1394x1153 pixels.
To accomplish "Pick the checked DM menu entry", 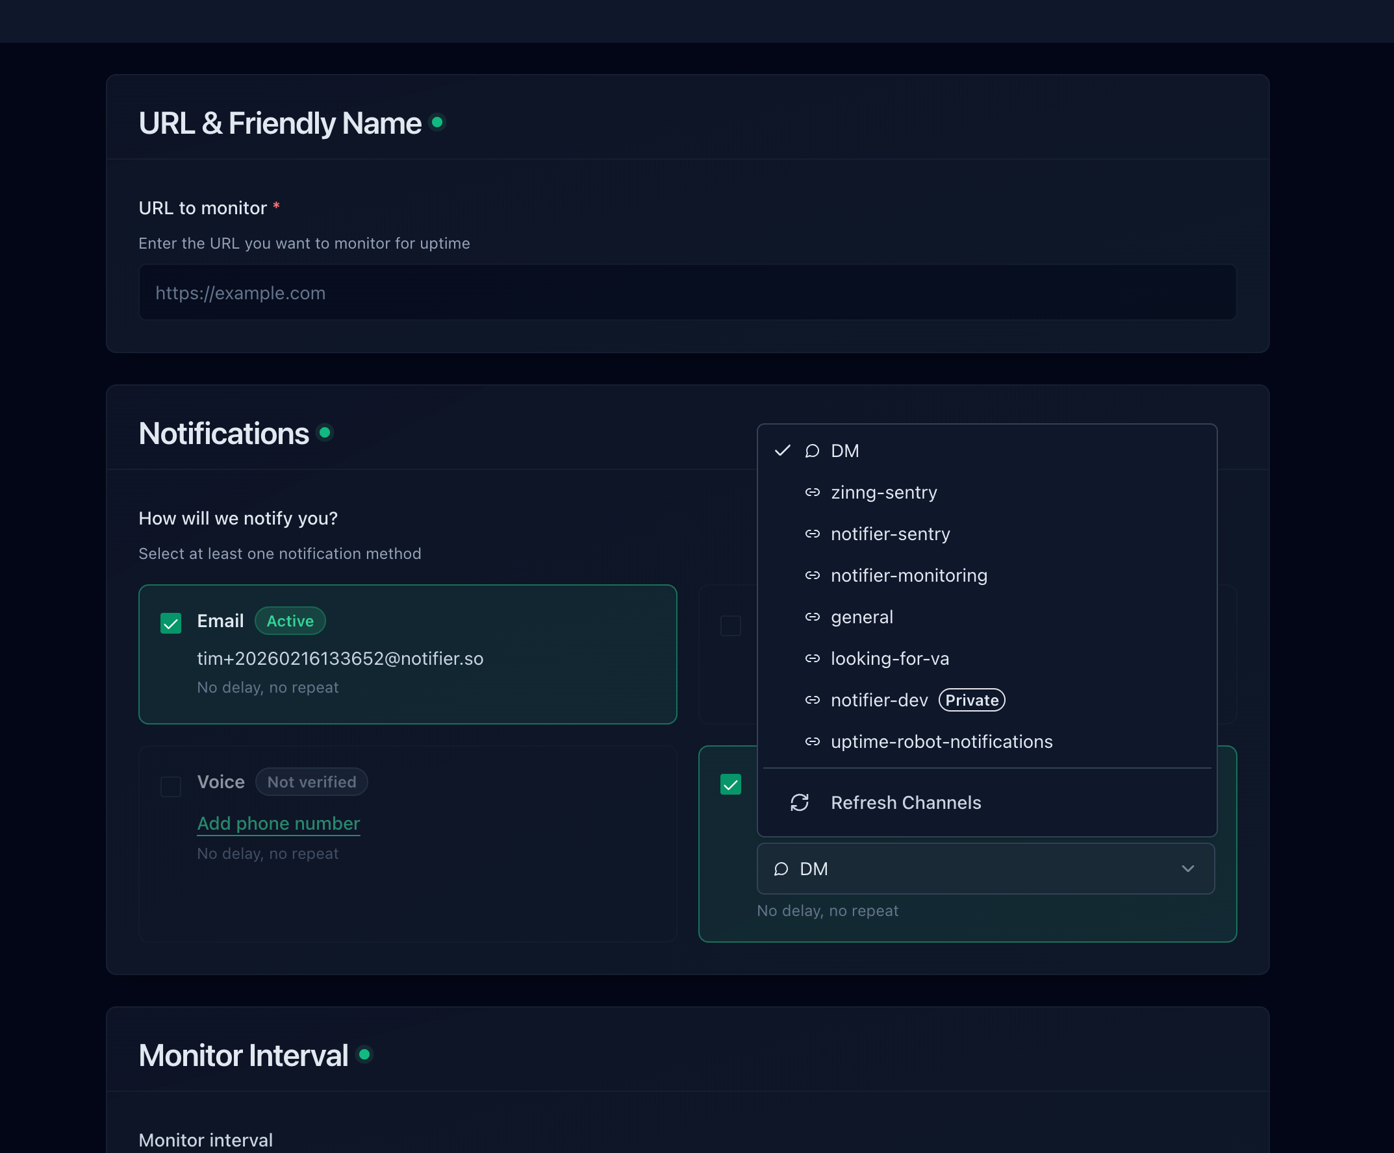I will pyautogui.click(x=844, y=451).
